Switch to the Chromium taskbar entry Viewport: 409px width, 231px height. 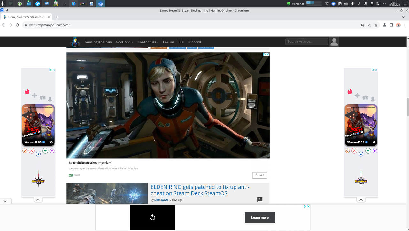tap(101, 4)
